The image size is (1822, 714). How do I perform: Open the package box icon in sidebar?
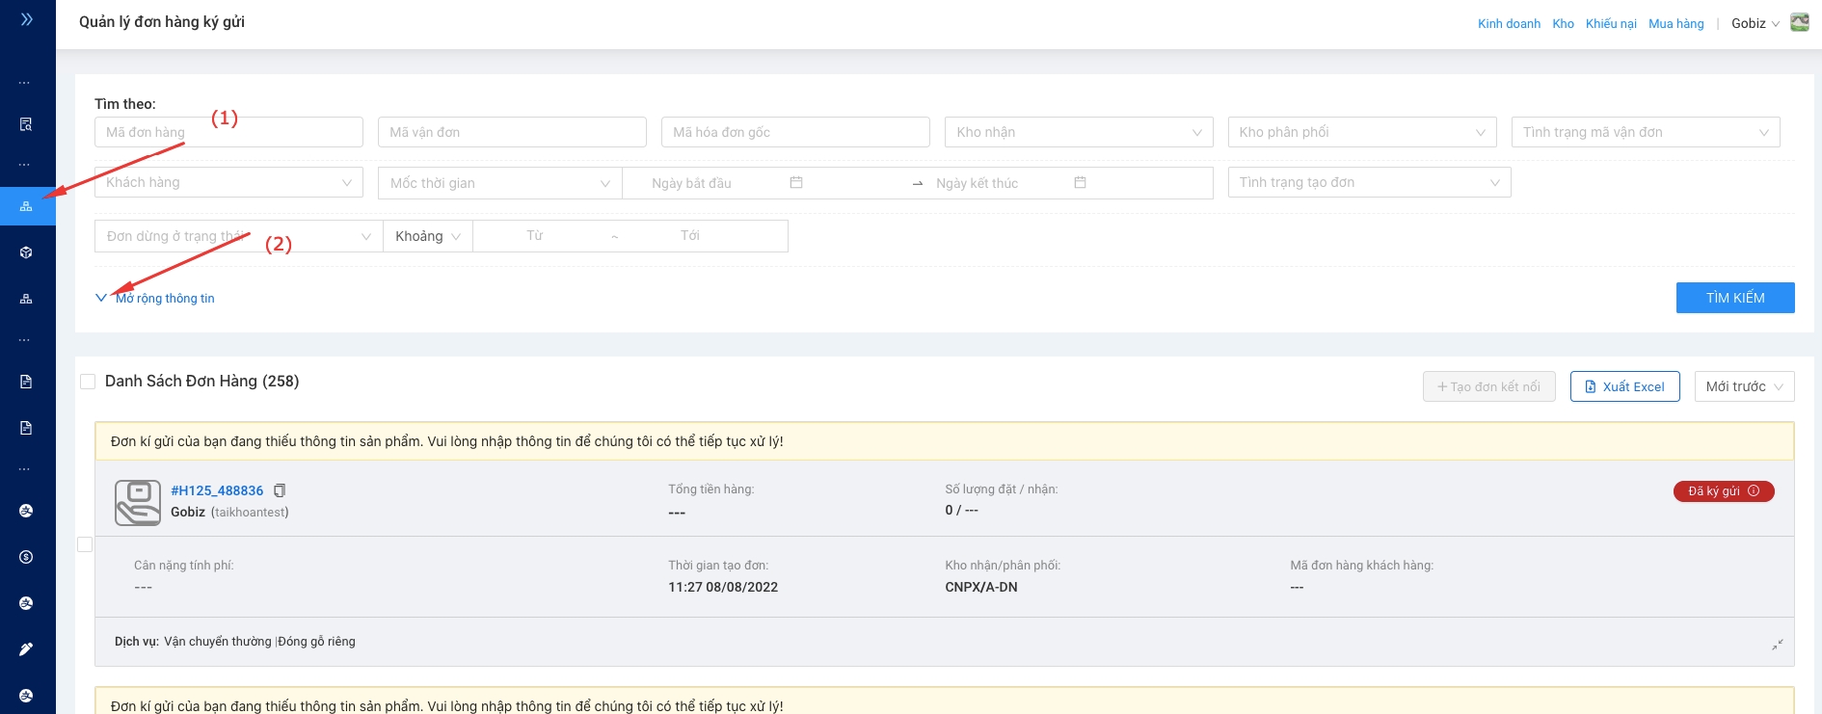[27, 252]
